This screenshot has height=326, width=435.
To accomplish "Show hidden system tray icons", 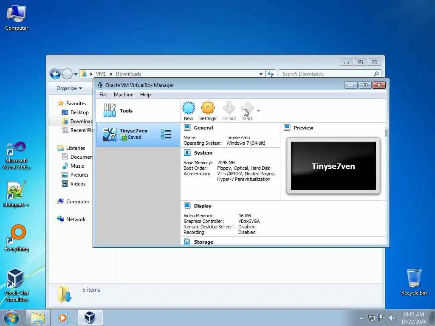I will (x=361, y=318).
